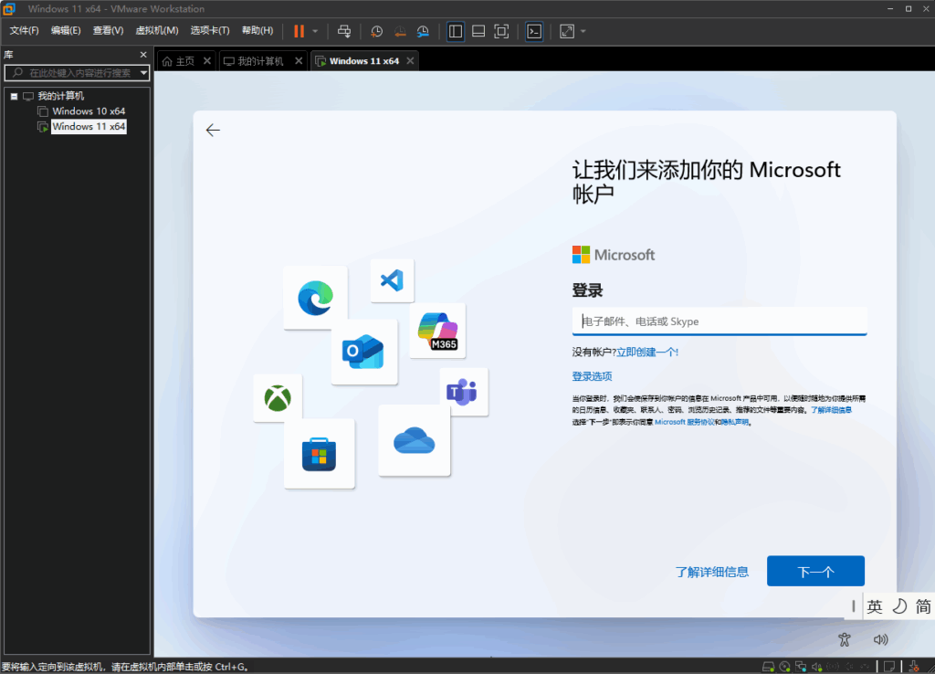Click the 下一个 button
This screenshot has height=674, width=935.
pyautogui.click(x=815, y=571)
